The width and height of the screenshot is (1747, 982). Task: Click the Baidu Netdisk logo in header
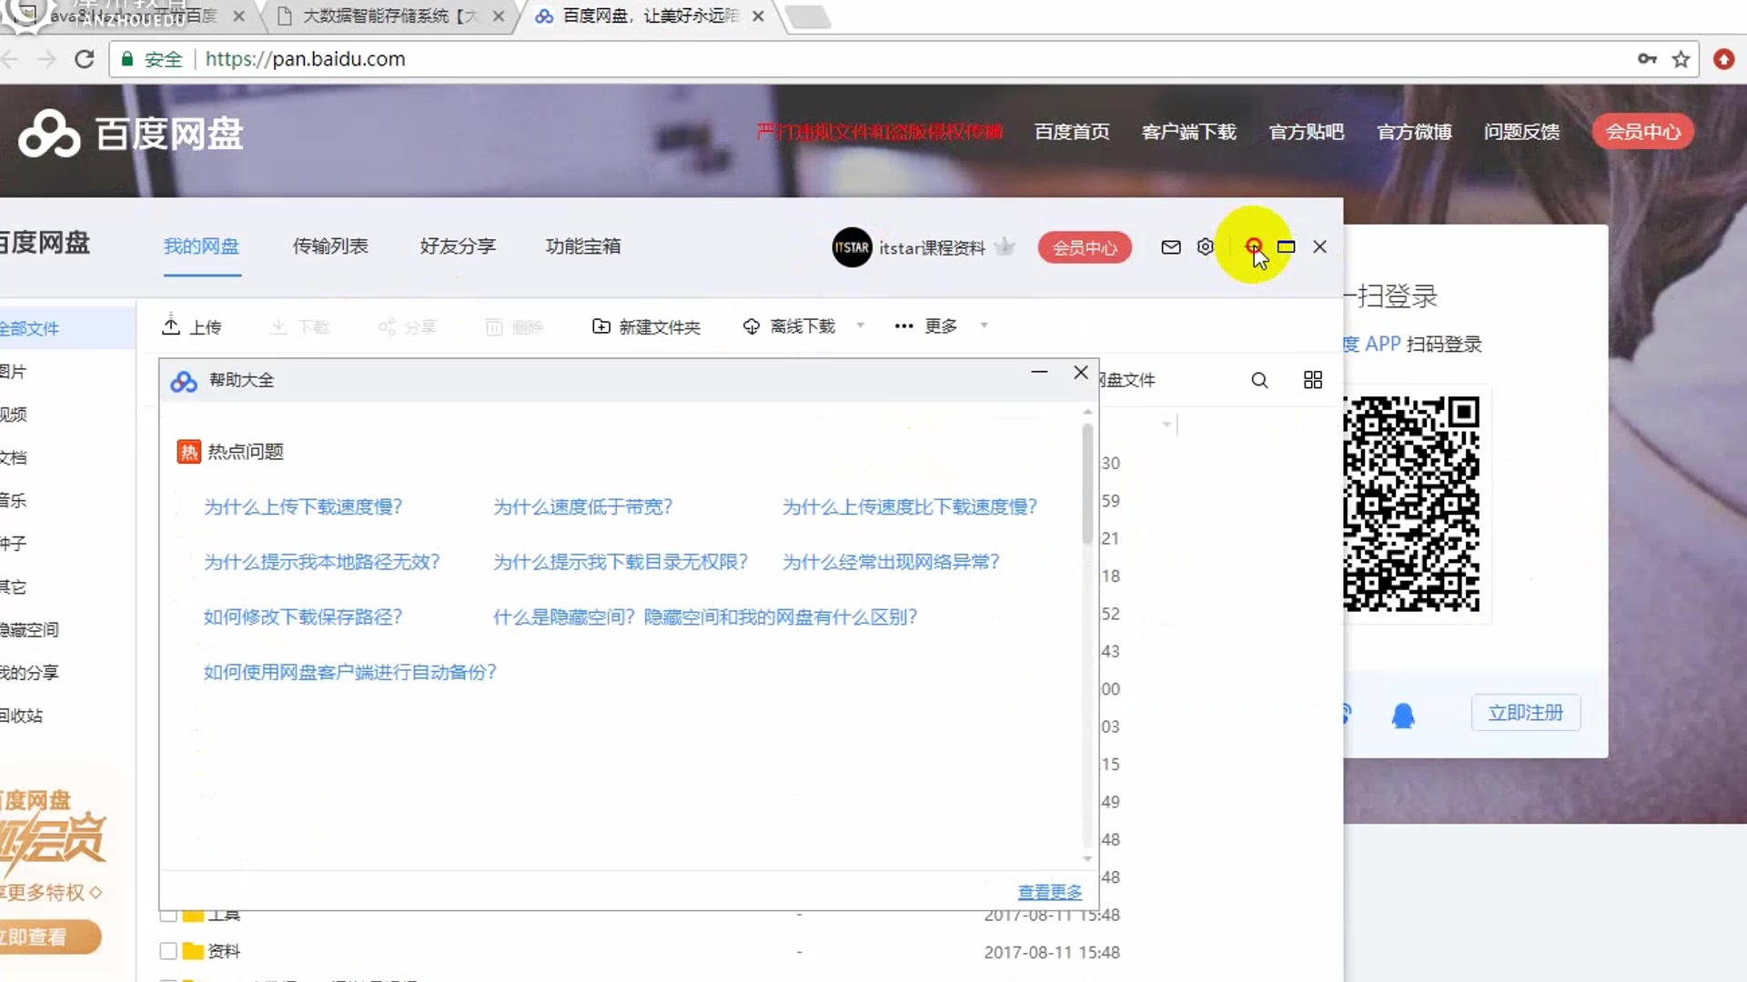point(131,134)
